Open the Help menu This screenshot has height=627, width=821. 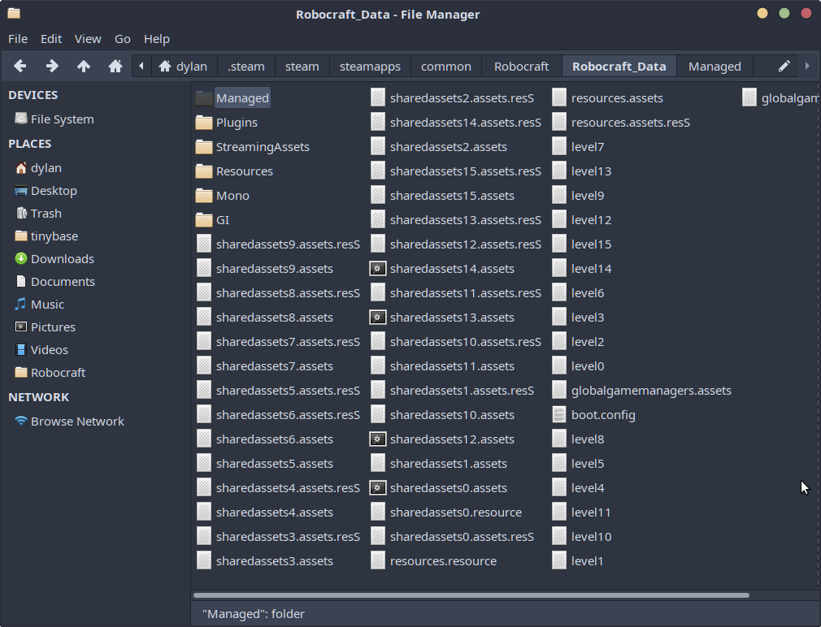point(157,39)
